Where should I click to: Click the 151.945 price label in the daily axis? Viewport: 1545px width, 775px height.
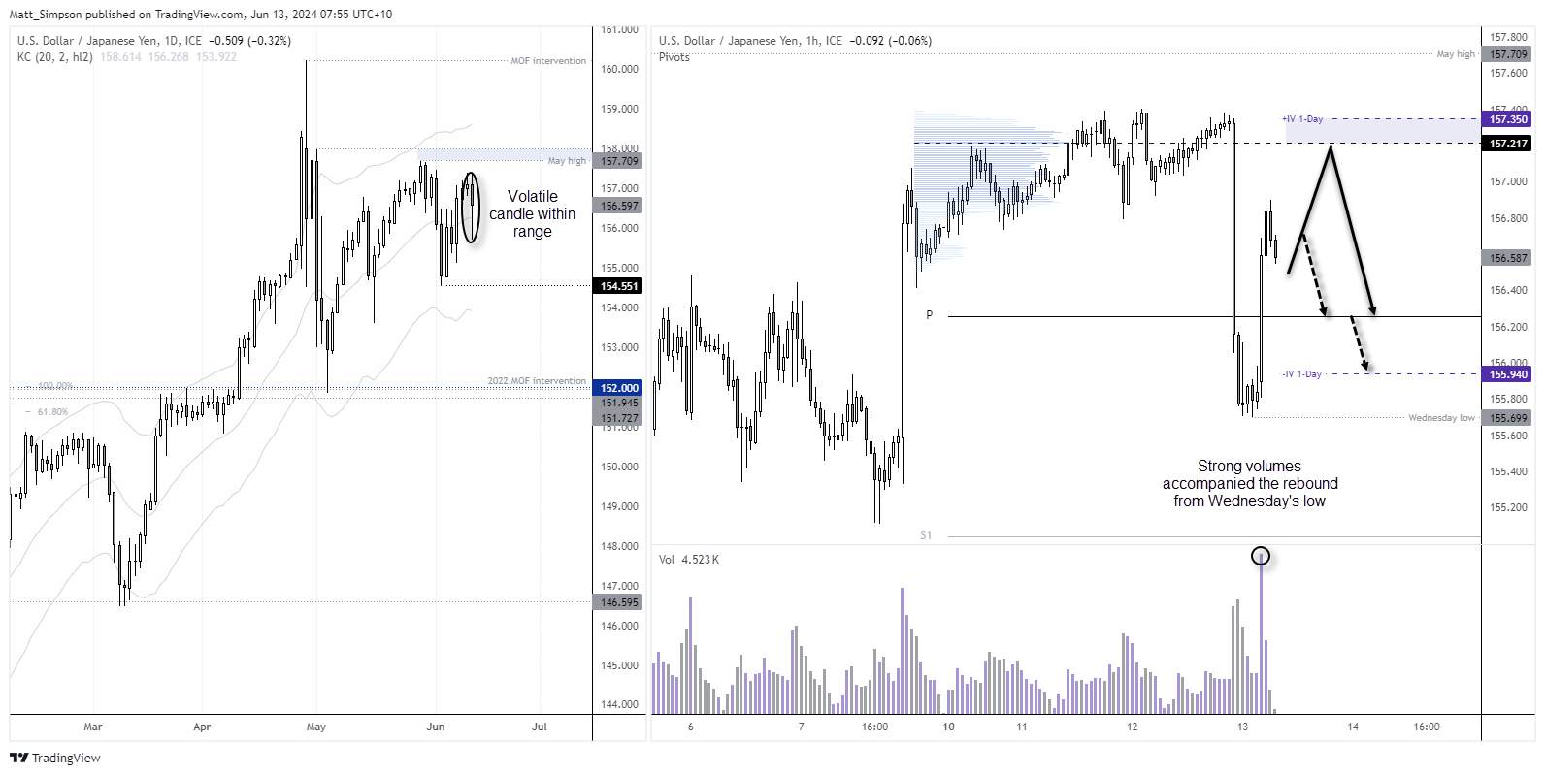(x=617, y=403)
